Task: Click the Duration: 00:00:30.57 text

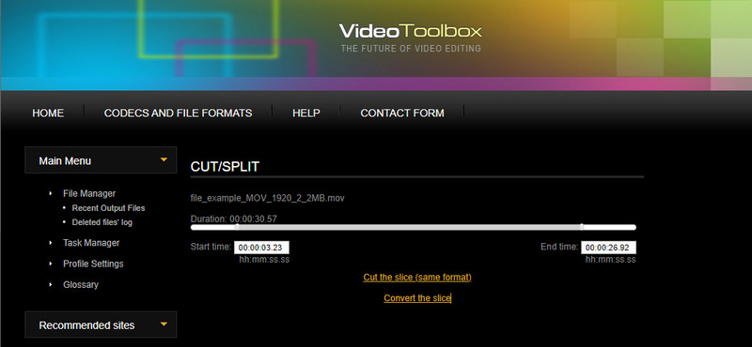Action: 233,219
